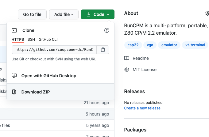209x137 pixels.
Task: Click the 5 years ago timestamp
Action: [98, 125]
